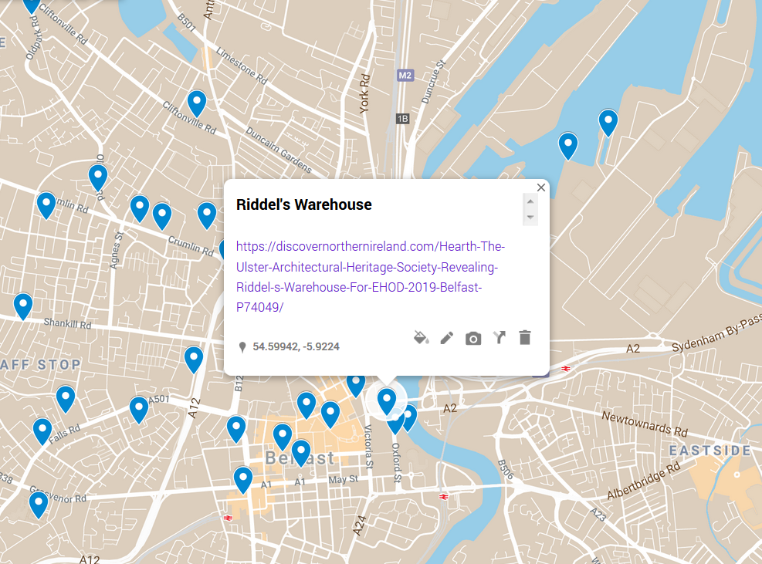762x564 pixels.
Task: Open the pin above Shankill Rd label
Action: coord(23,305)
